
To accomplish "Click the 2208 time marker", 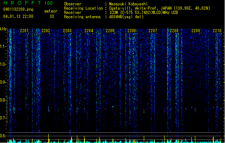I will click(174, 30).
